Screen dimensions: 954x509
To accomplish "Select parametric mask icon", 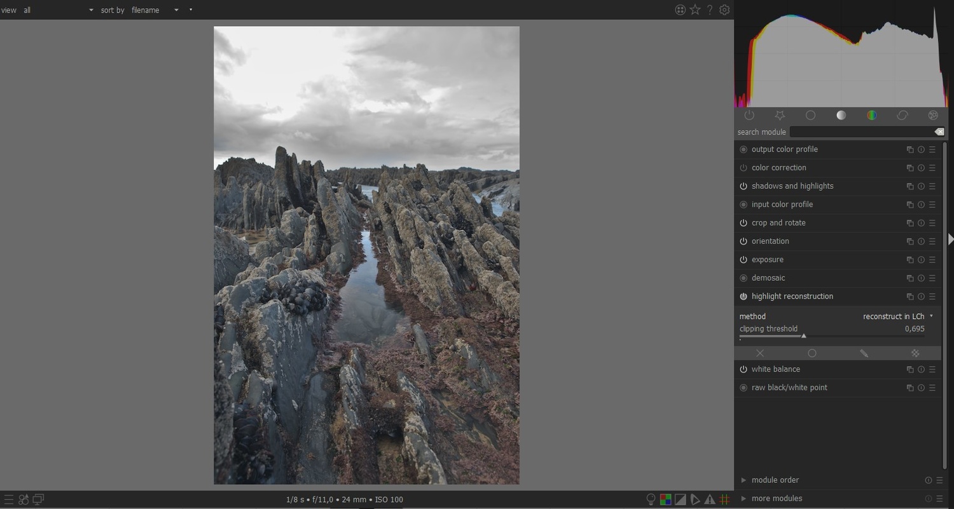I will coord(915,353).
